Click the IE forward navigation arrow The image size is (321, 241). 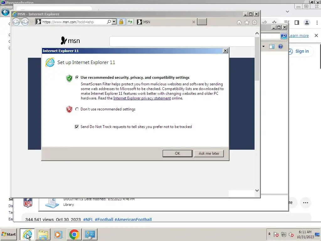[25, 22]
